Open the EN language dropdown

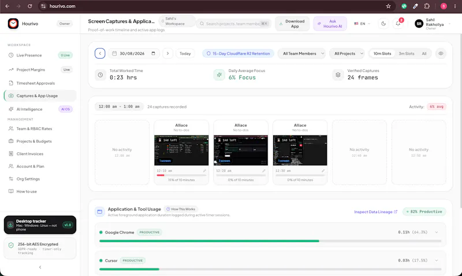click(362, 24)
